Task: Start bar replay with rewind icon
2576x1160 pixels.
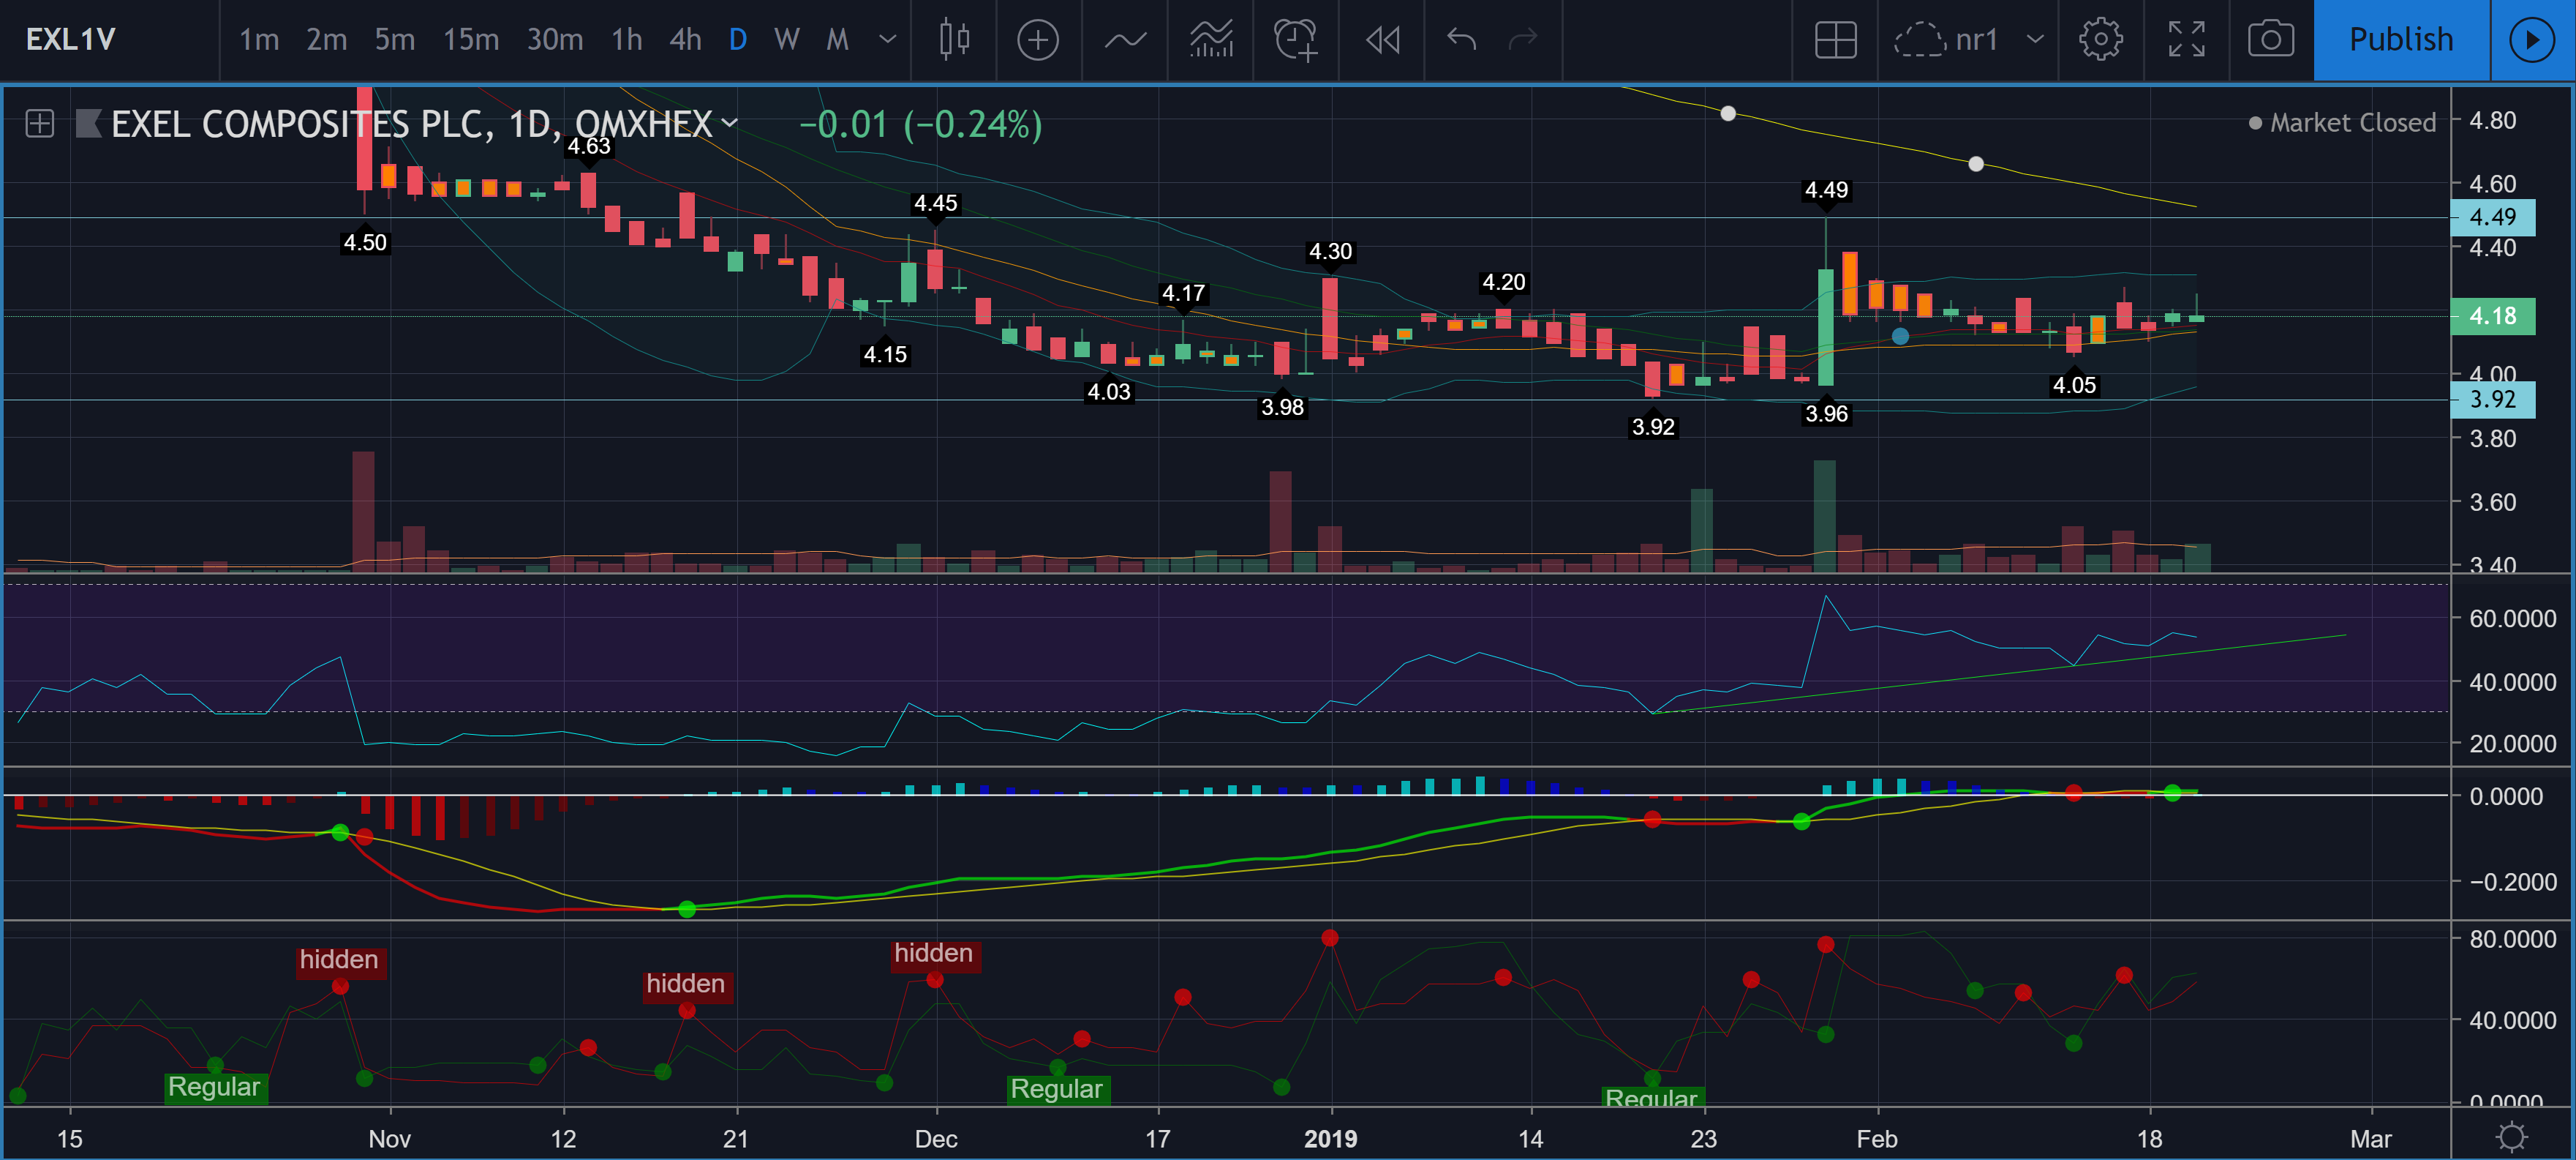Action: click(1382, 40)
